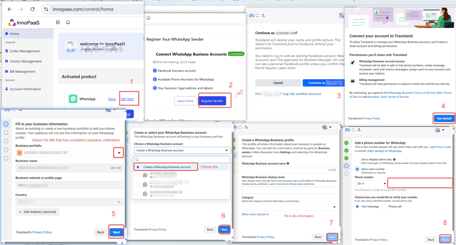Click info icon next to Use a display name only

(394, 159)
